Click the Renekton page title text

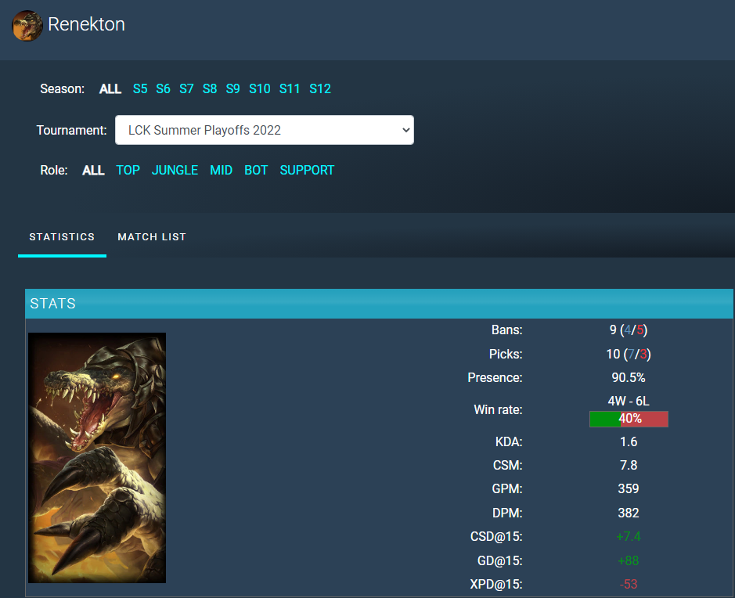pyautogui.click(x=87, y=24)
